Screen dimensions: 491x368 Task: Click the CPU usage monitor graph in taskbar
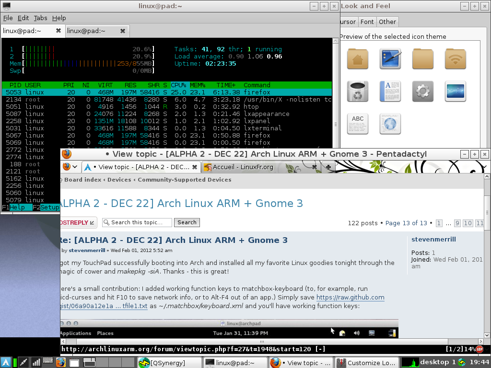pyautogui.click(x=410, y=362)
